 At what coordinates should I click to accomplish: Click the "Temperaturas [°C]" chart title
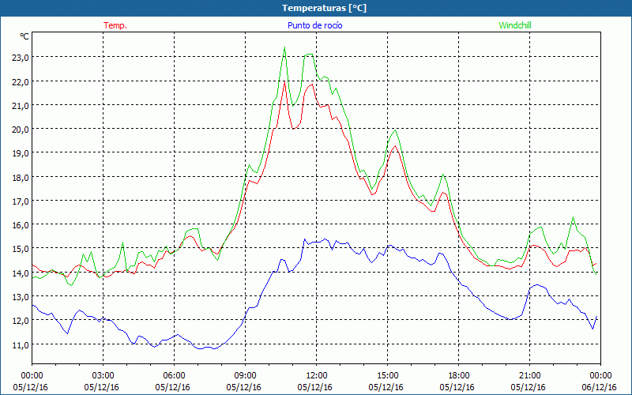pos(324,8)
